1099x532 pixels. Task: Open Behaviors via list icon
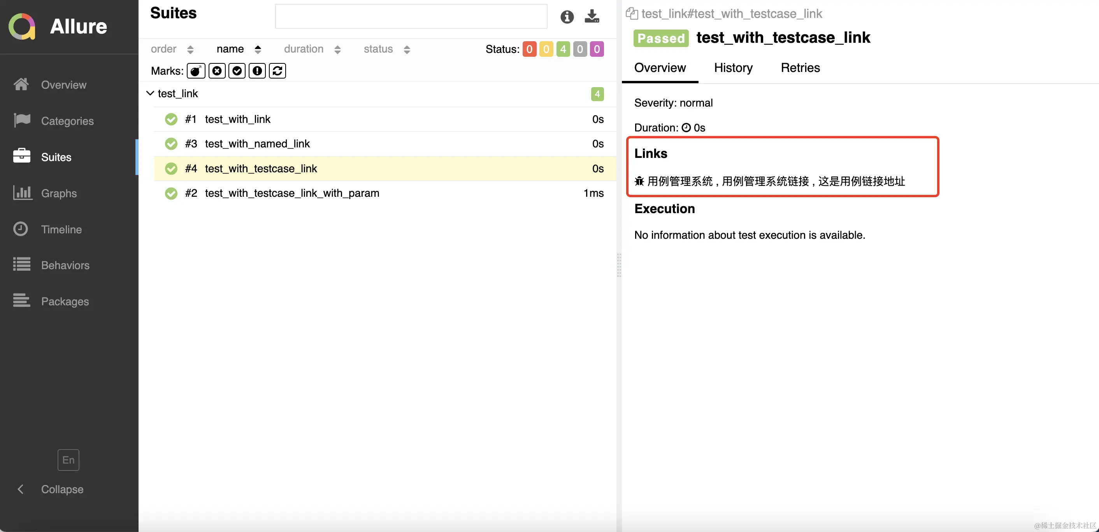click(22, 265)
